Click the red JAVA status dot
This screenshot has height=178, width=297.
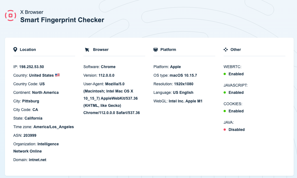coord(225,130)
